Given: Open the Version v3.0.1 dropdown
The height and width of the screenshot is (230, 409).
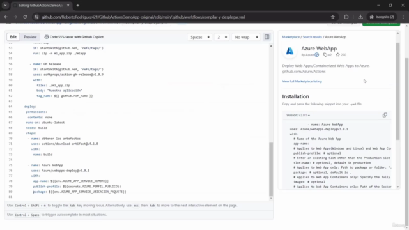Looking at the screenshot, I should point(298,115).
